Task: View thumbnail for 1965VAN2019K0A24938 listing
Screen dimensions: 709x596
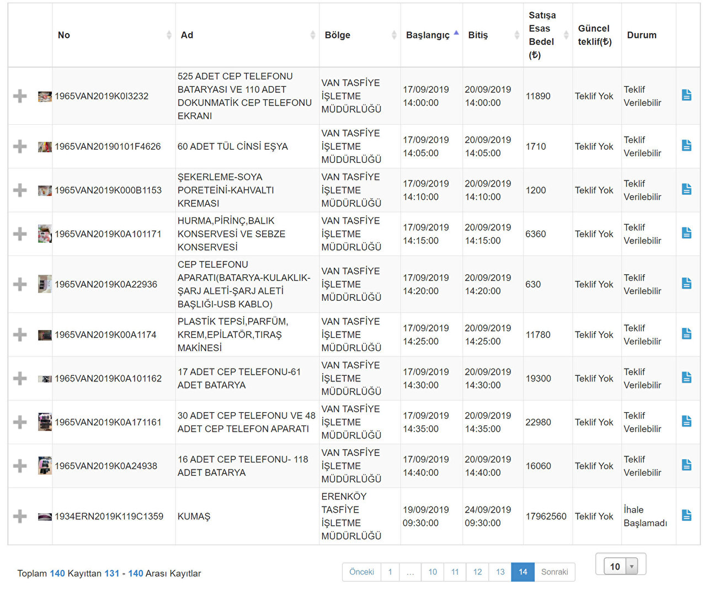Action: [x=45, y=466]
